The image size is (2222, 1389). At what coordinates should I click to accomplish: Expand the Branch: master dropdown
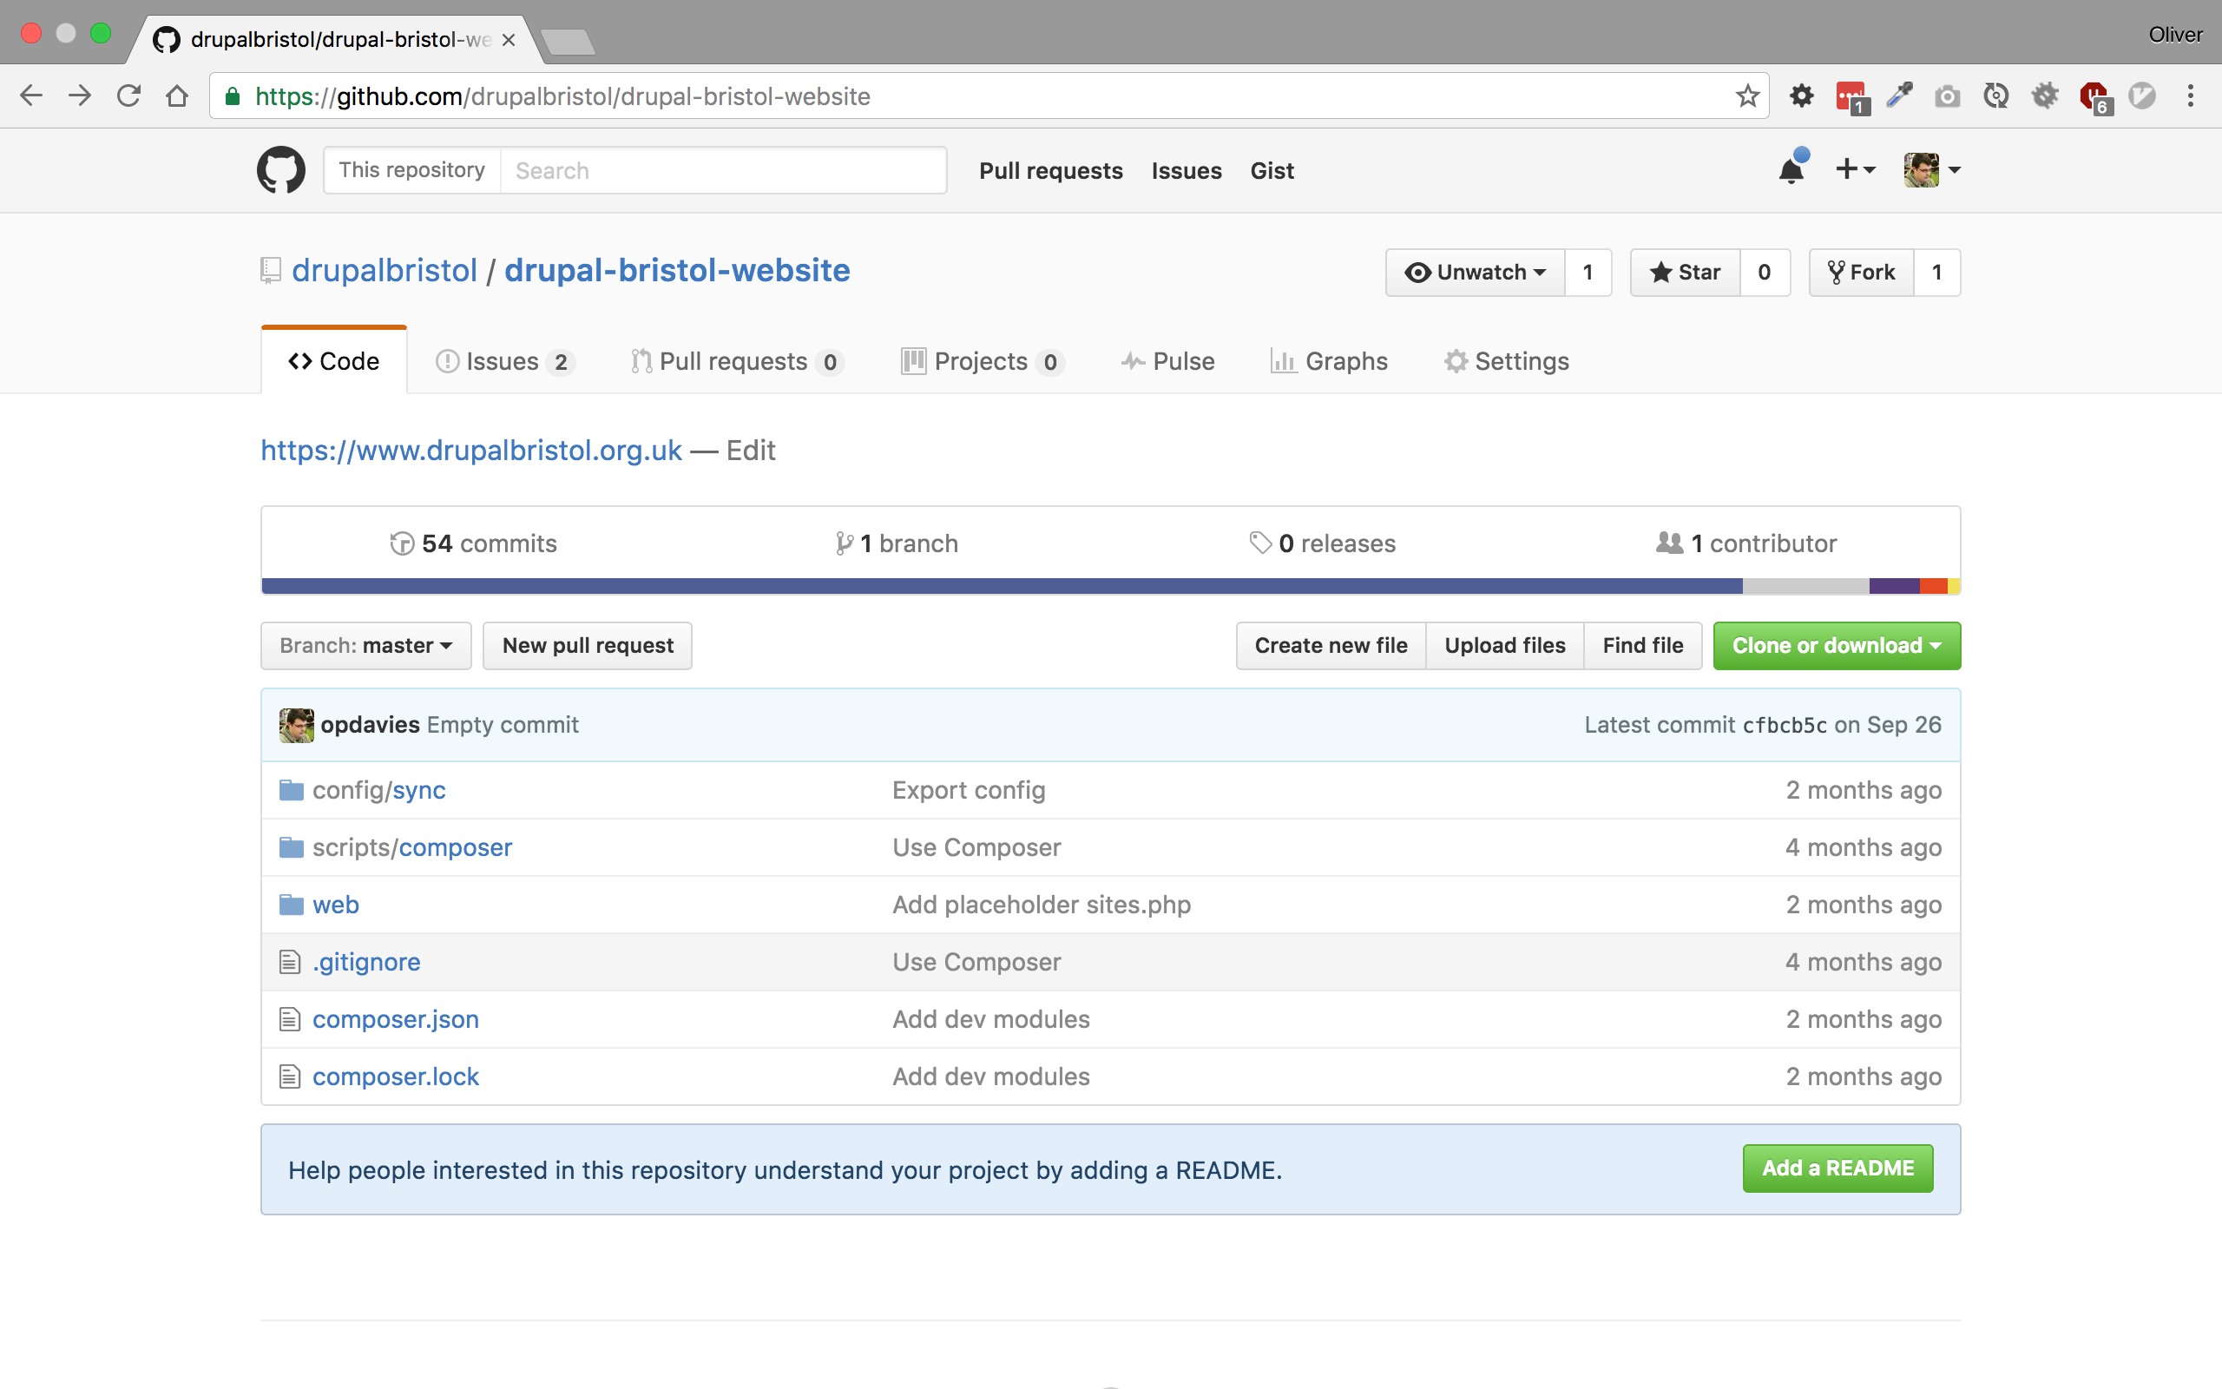pos(365,646)
